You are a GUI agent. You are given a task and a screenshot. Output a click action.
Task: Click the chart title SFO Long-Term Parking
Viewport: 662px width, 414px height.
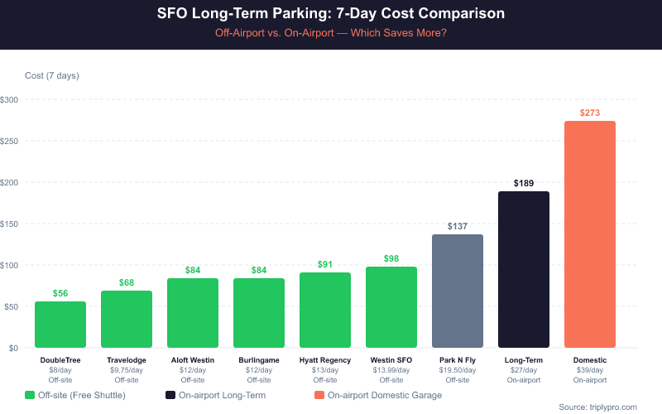click(331, 14)
